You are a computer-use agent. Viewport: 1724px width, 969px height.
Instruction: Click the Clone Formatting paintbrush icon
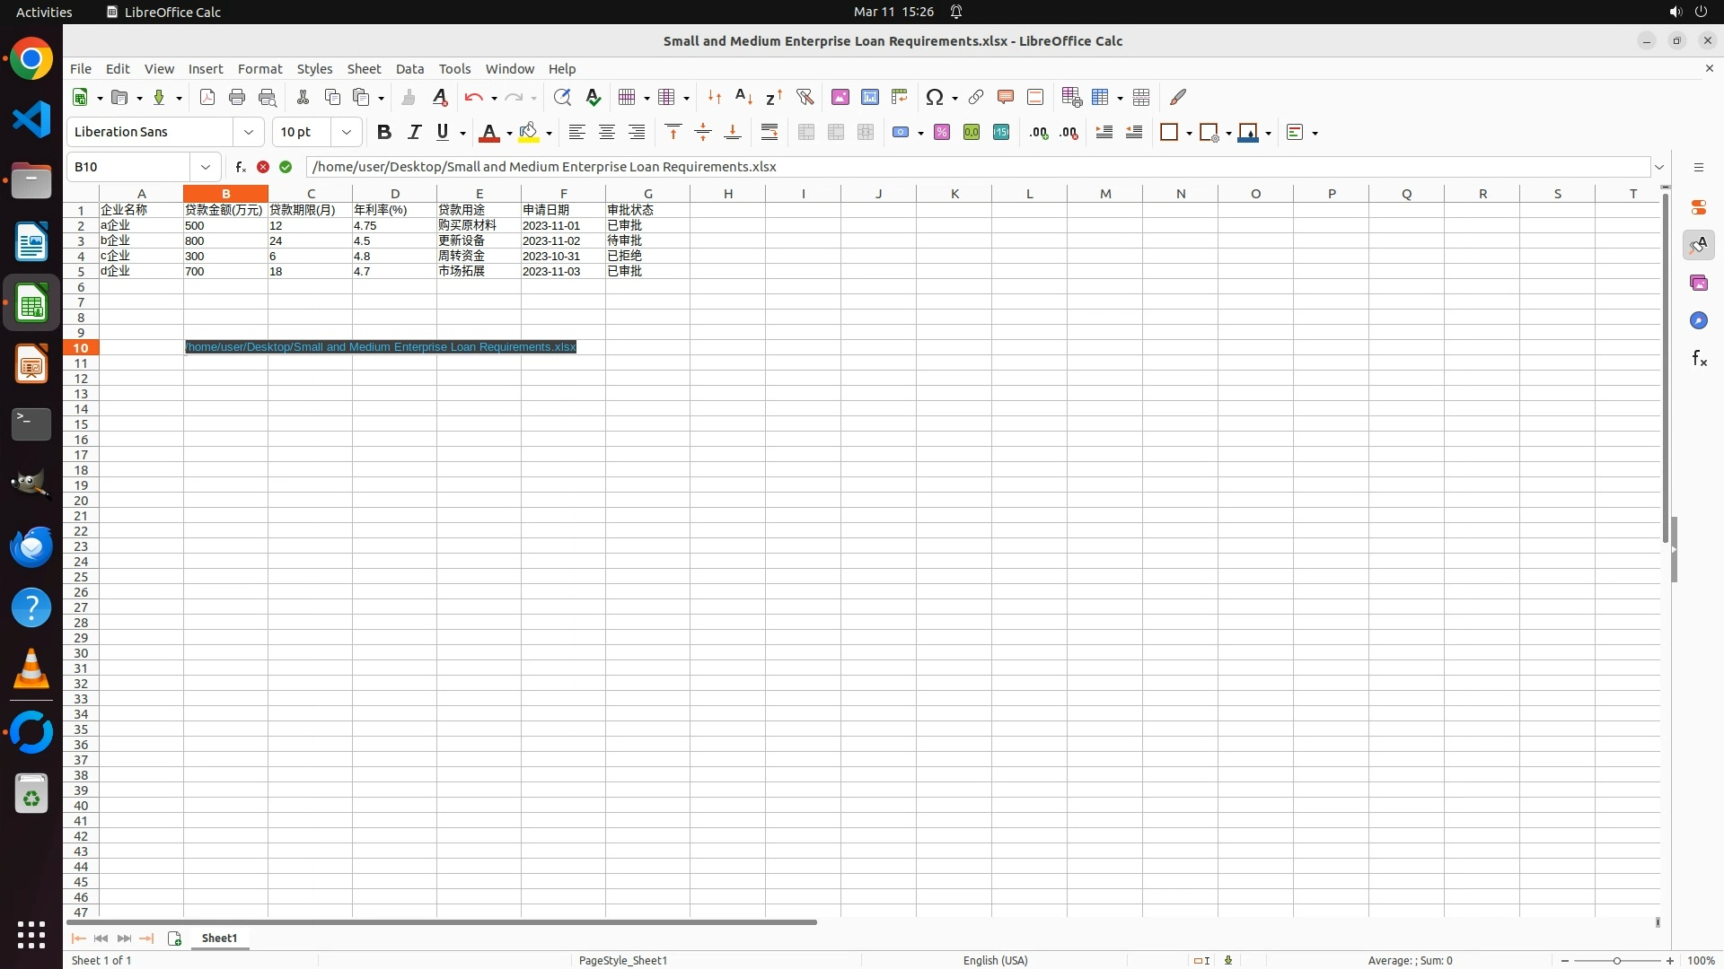pos(409,97)
